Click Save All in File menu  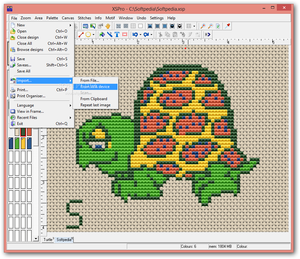pyautogui.click(x=41, y=71)
